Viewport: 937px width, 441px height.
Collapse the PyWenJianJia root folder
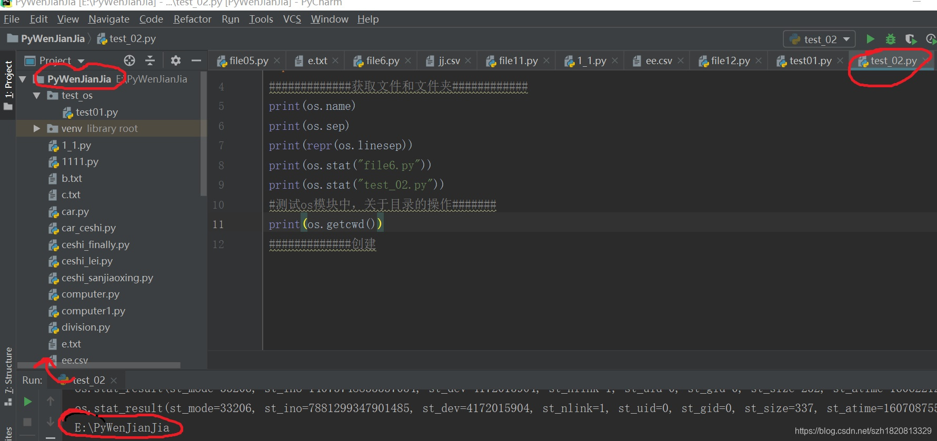pos(23,79)
